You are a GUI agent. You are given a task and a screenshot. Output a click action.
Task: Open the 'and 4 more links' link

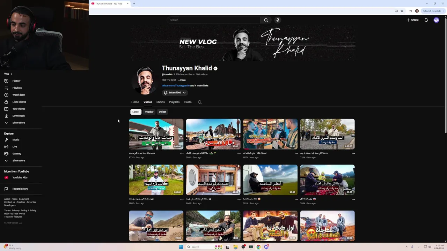(199, 86)
